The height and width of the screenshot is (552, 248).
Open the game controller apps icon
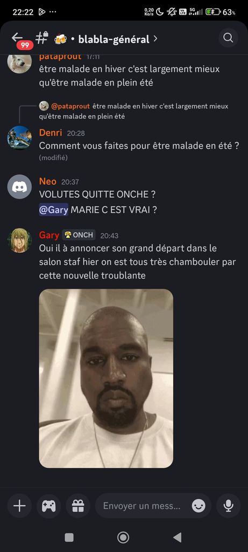click(x=49, y=506)
